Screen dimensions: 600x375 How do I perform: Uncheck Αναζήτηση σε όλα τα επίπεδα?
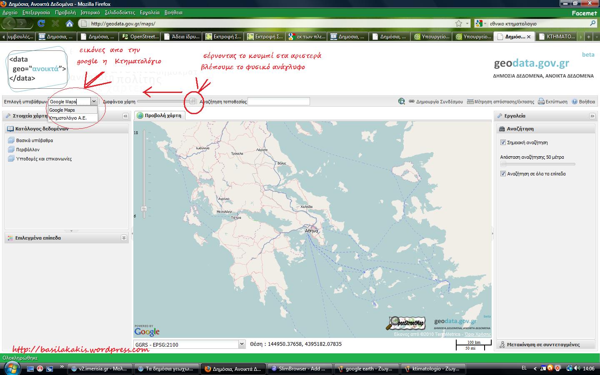[x=503, y=174]
